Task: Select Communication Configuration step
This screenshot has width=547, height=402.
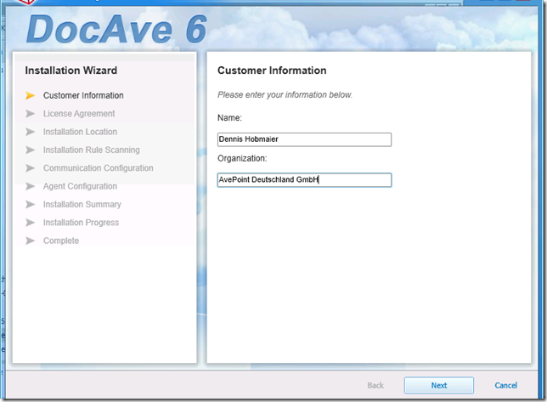Action: [x=98, y=167]
